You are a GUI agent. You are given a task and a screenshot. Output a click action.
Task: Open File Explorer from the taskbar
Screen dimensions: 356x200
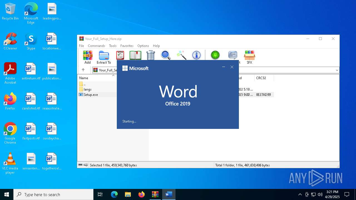coord(128,194)
